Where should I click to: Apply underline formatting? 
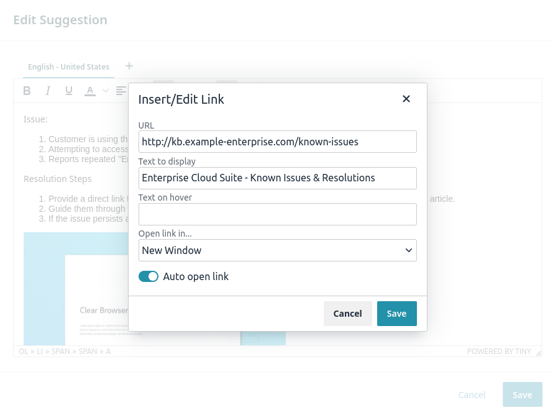point(69,91)
